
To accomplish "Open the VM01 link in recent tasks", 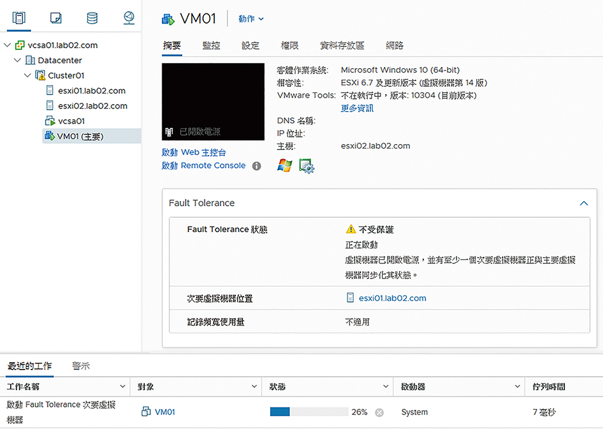I will pyautogui.click(x=165, y=412).
